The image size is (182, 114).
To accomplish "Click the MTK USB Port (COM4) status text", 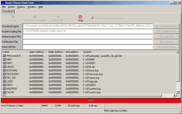I will click(116, 111).
